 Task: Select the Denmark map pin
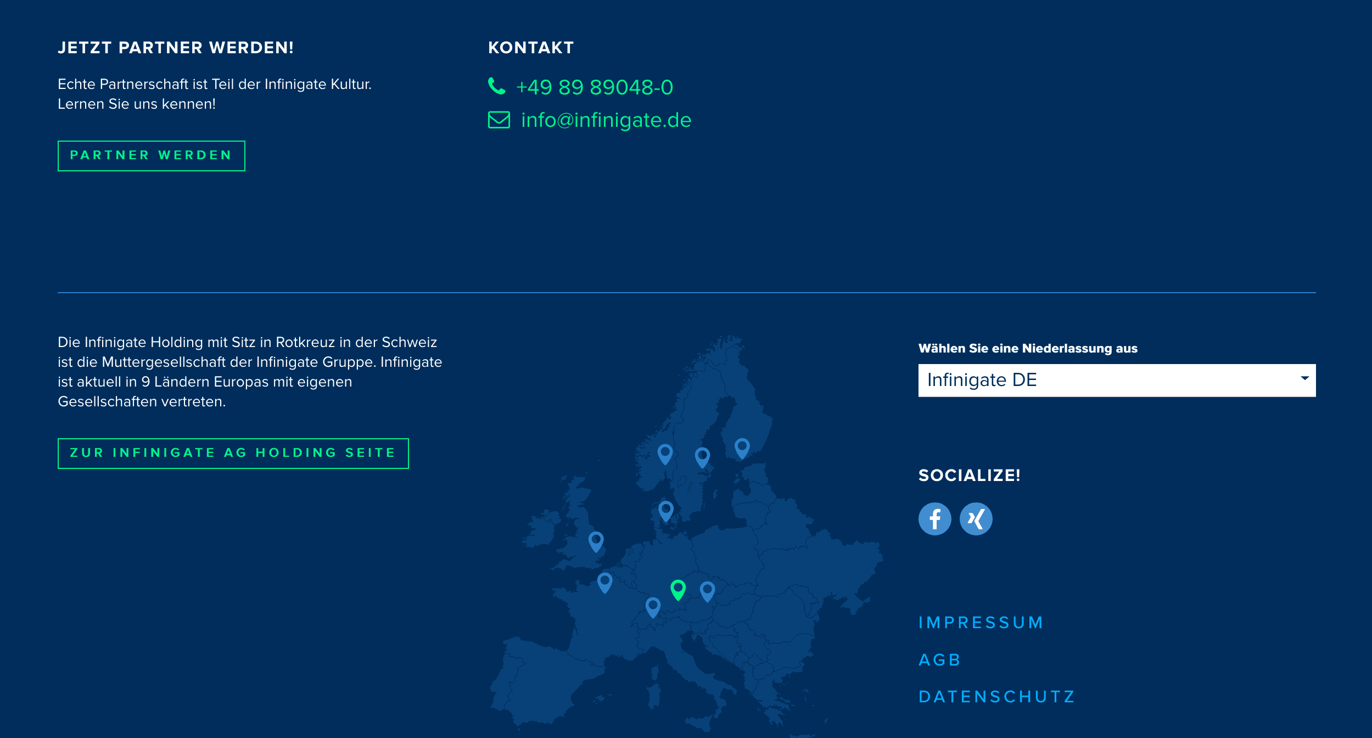pos(665,511)
